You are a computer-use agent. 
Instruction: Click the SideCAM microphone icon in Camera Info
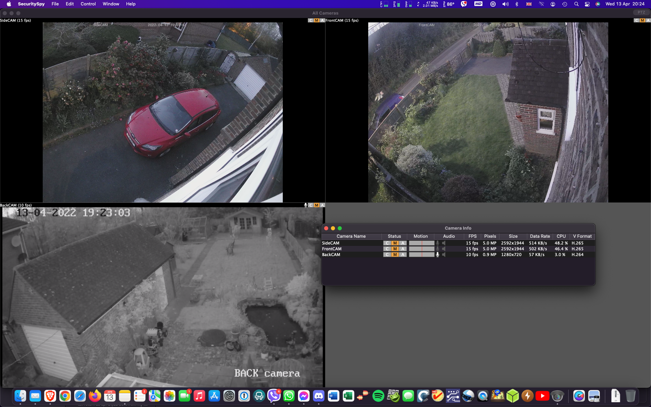tap(437, 243)
